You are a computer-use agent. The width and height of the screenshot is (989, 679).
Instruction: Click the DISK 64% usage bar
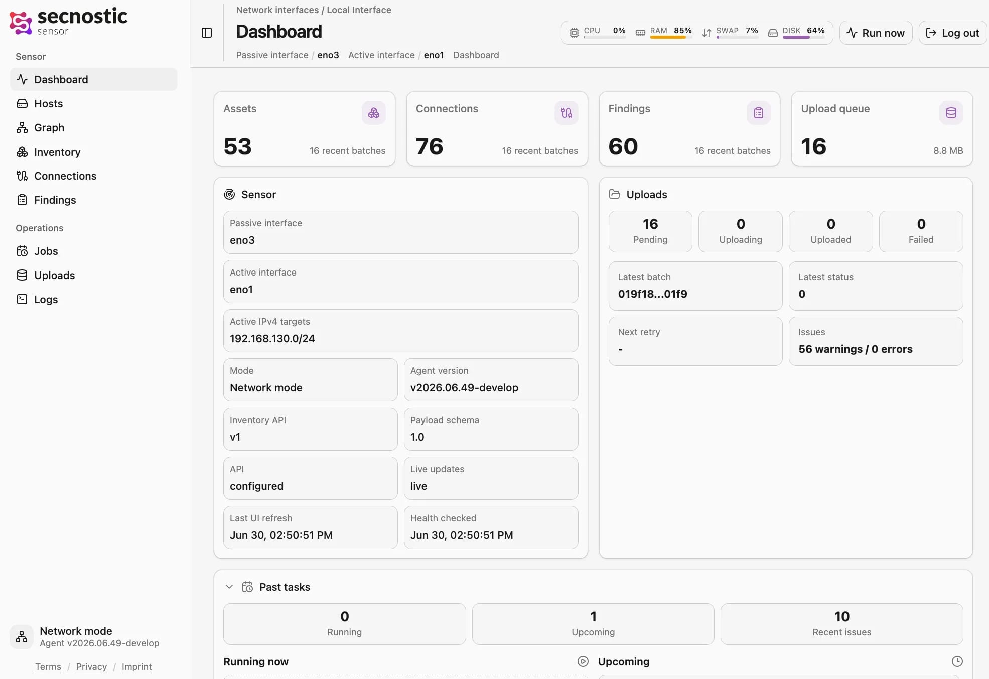803,37
